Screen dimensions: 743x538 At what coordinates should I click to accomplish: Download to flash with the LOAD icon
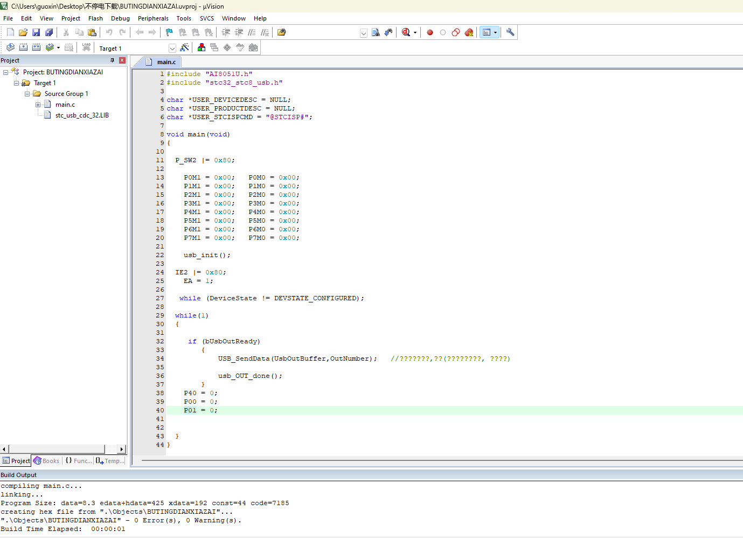pos(86,47)
